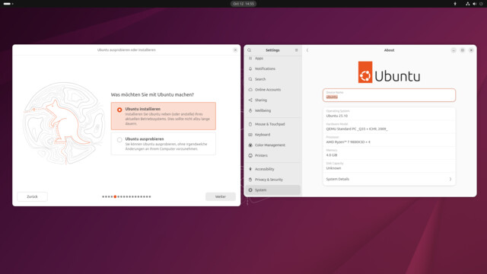Go back from the About page
The width and height of the screenshot is (487, 274).
tap(307, 50)
